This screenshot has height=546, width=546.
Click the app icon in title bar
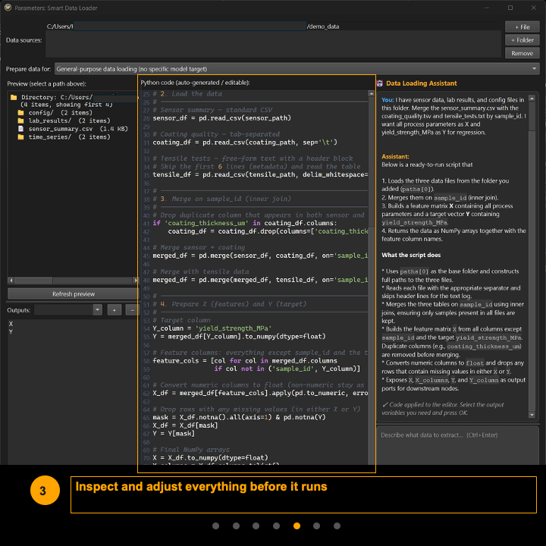8,8
